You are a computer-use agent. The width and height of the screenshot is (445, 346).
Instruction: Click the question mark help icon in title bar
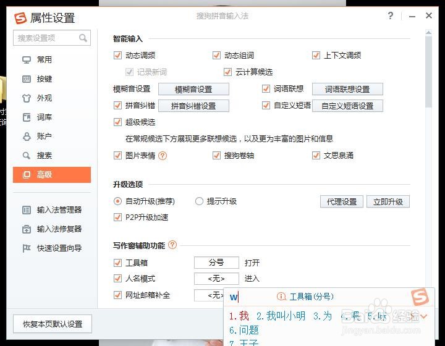coord(391,15)
